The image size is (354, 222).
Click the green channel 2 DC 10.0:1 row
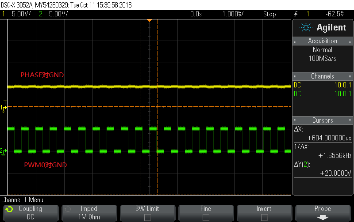323,94
